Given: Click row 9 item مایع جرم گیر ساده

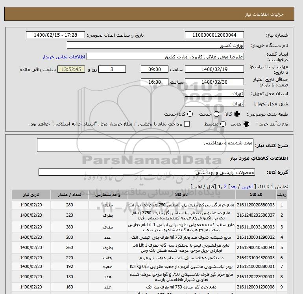Looking at the screenshot, I should pyautogui.click(x=181, y=287).
